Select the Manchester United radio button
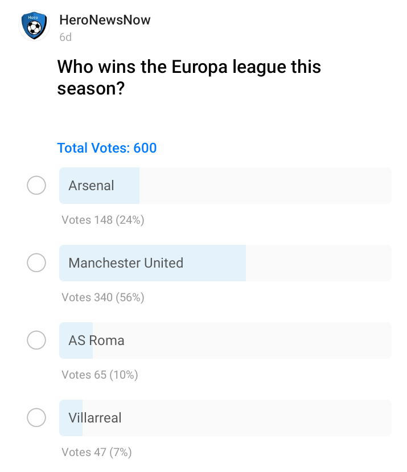This screenshot has height=472, width=407. click(36, 262)
